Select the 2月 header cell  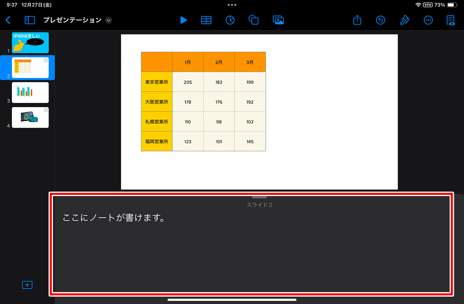coord(219,62)
